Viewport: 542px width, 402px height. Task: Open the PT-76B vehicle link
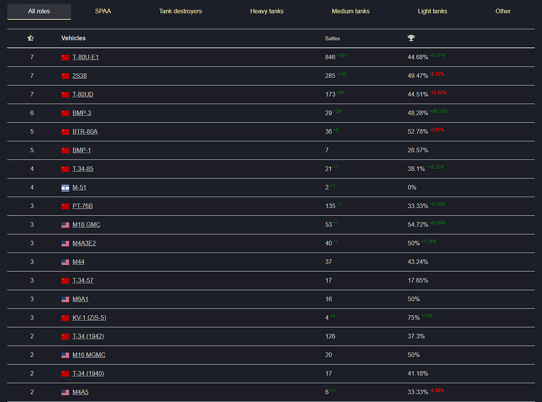[x=83, y=206]
